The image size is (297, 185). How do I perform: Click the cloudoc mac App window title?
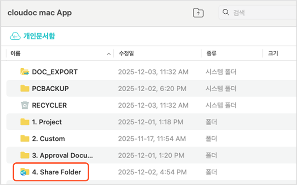[40, 13]
